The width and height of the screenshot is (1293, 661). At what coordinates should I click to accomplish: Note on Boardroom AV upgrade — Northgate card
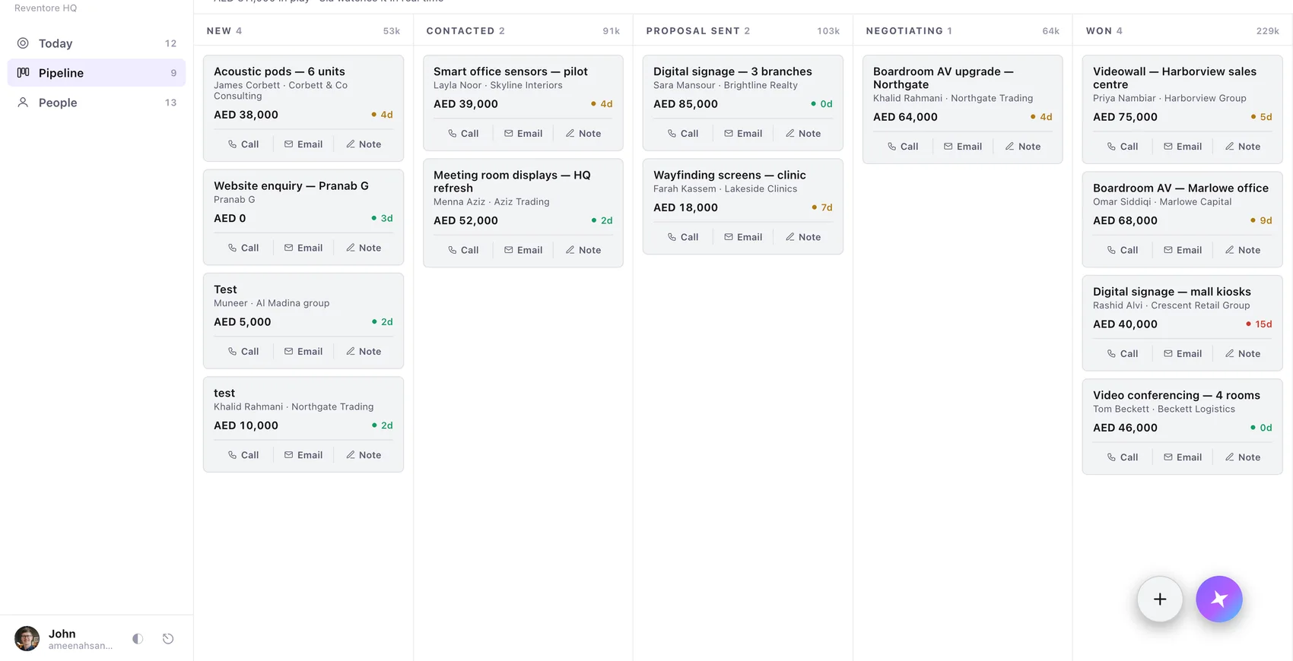[x=1023, y=147]
